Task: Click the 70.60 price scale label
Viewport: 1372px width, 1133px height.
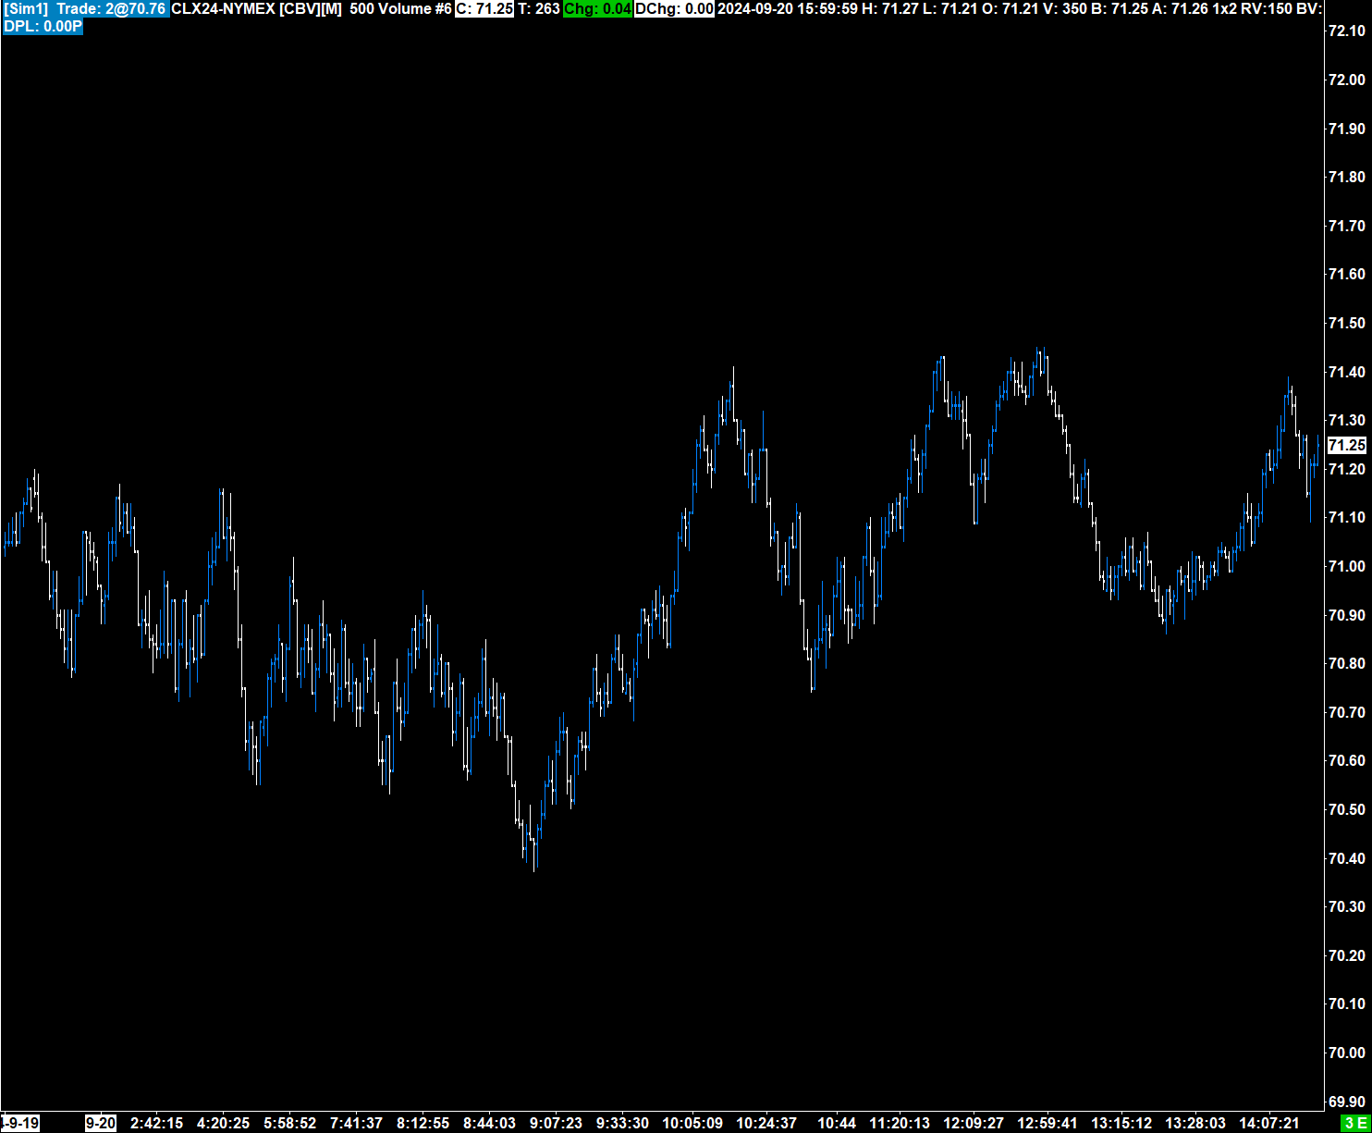Action: pyautogui.click(x=1346, y=760)
